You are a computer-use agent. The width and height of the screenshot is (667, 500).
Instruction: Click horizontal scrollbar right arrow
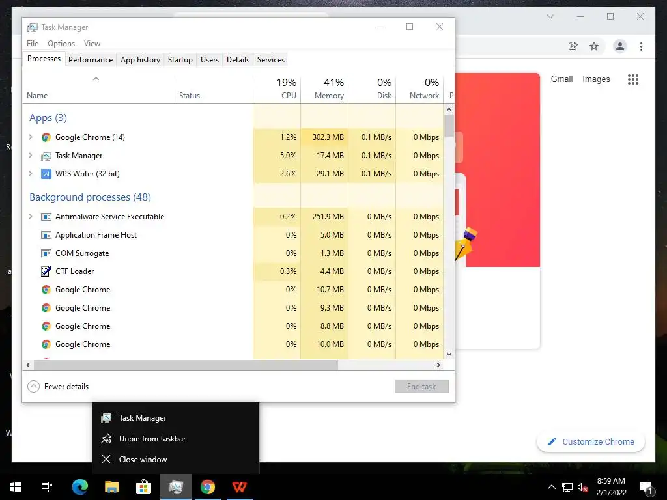point(438,365)
